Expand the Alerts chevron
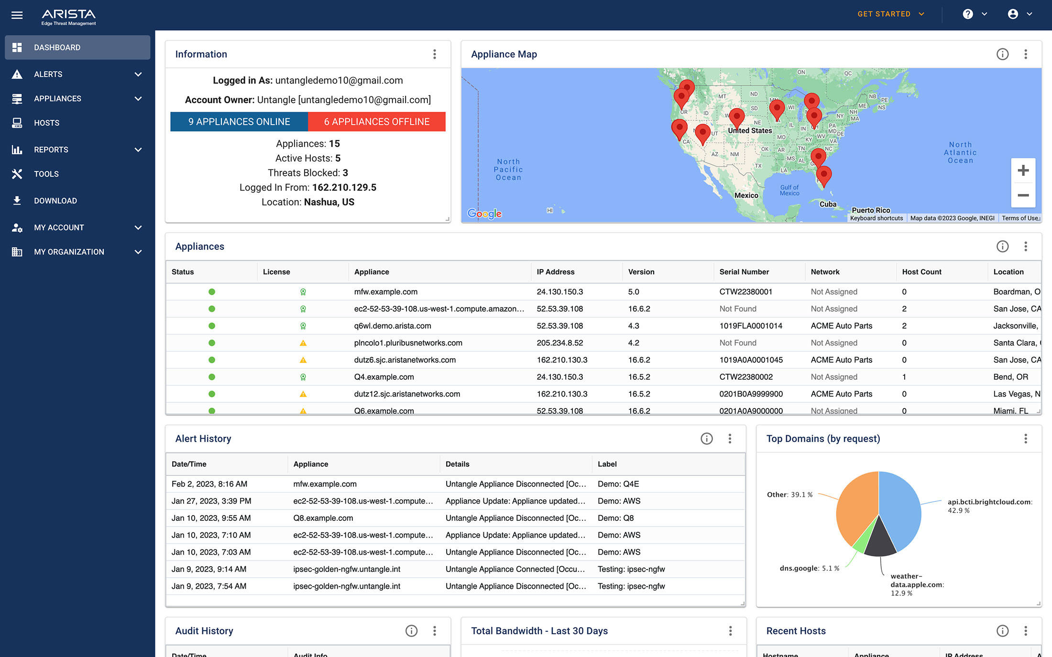The width and height of the screenshot is (1052, 657). point(138,74)
